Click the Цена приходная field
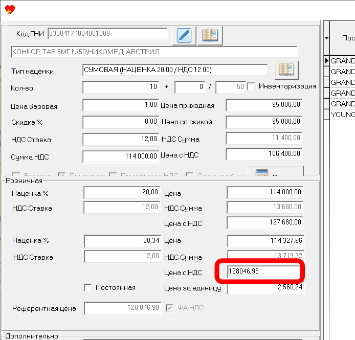Screen dimensions: 355x340 tap(264, 105)
